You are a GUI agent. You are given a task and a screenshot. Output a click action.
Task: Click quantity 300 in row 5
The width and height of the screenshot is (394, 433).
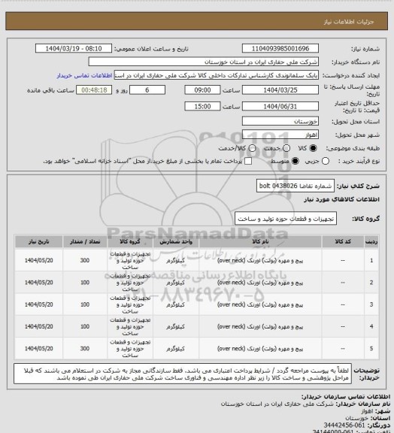pyautogui.click(x=85, y=349)
